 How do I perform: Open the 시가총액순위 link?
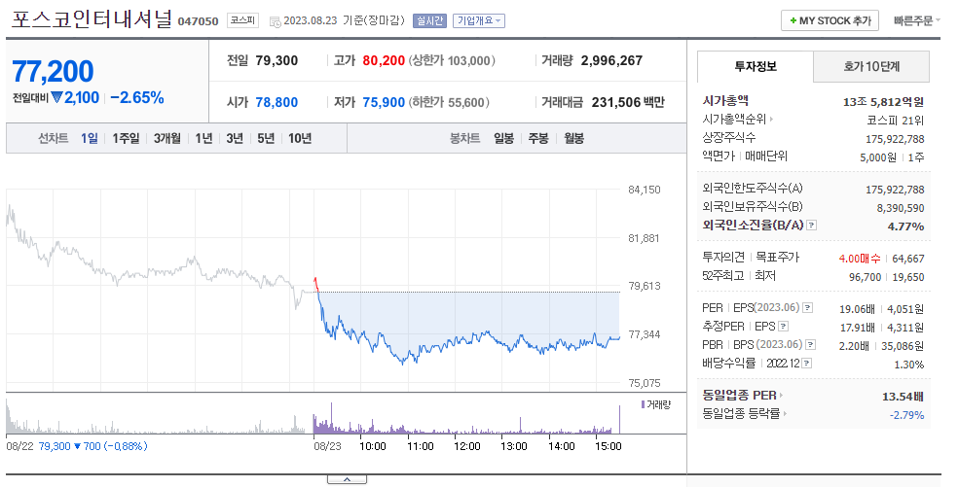(x=734, y=120)
